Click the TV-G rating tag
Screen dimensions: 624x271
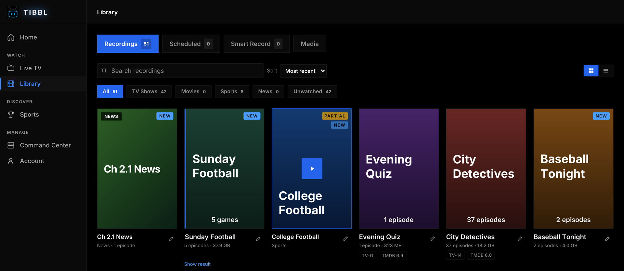368,255
